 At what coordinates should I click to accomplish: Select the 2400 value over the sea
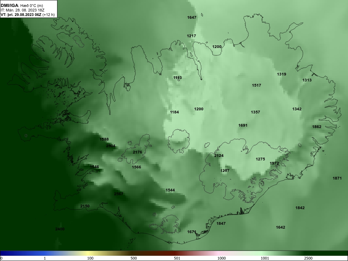coord(60,229)
